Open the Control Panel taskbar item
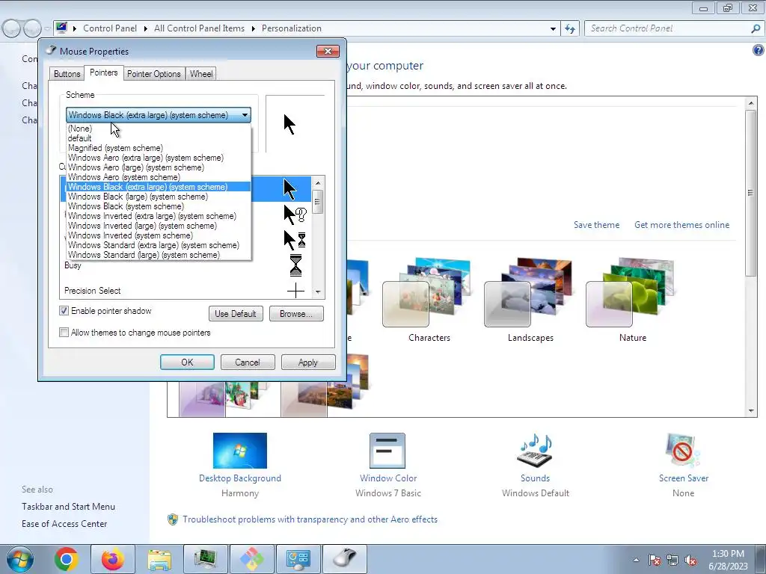Viewport: 766px width, 574px height. coord(298,559)
